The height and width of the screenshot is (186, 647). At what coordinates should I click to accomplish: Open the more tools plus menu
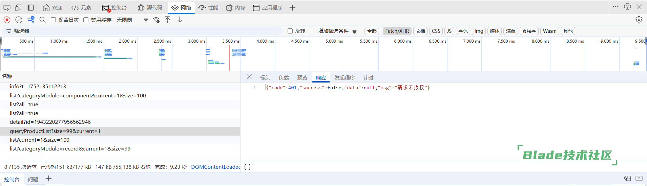click(x=293, y=7)
